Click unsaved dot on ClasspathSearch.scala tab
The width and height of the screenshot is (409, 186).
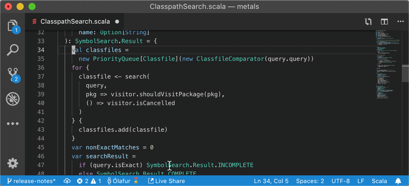(117, 22)
